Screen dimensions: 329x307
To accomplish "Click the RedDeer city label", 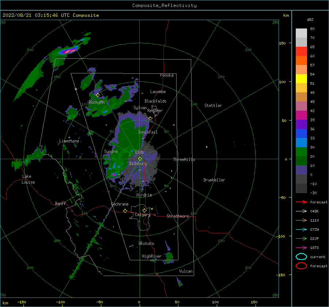I will [155, 111].
